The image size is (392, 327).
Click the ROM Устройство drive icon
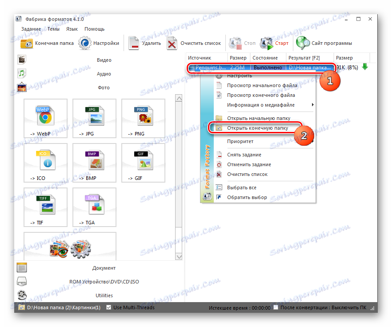[x=22, y=282]
